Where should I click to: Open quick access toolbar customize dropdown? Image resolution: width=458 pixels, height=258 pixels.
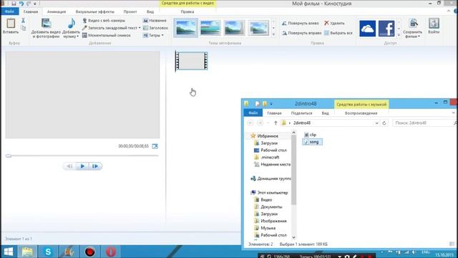pyautogui.click(x=35, y=4)
